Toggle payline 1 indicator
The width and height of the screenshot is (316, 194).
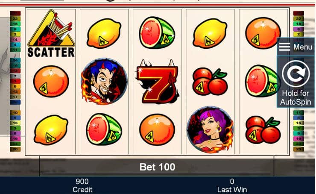(15, 81)
